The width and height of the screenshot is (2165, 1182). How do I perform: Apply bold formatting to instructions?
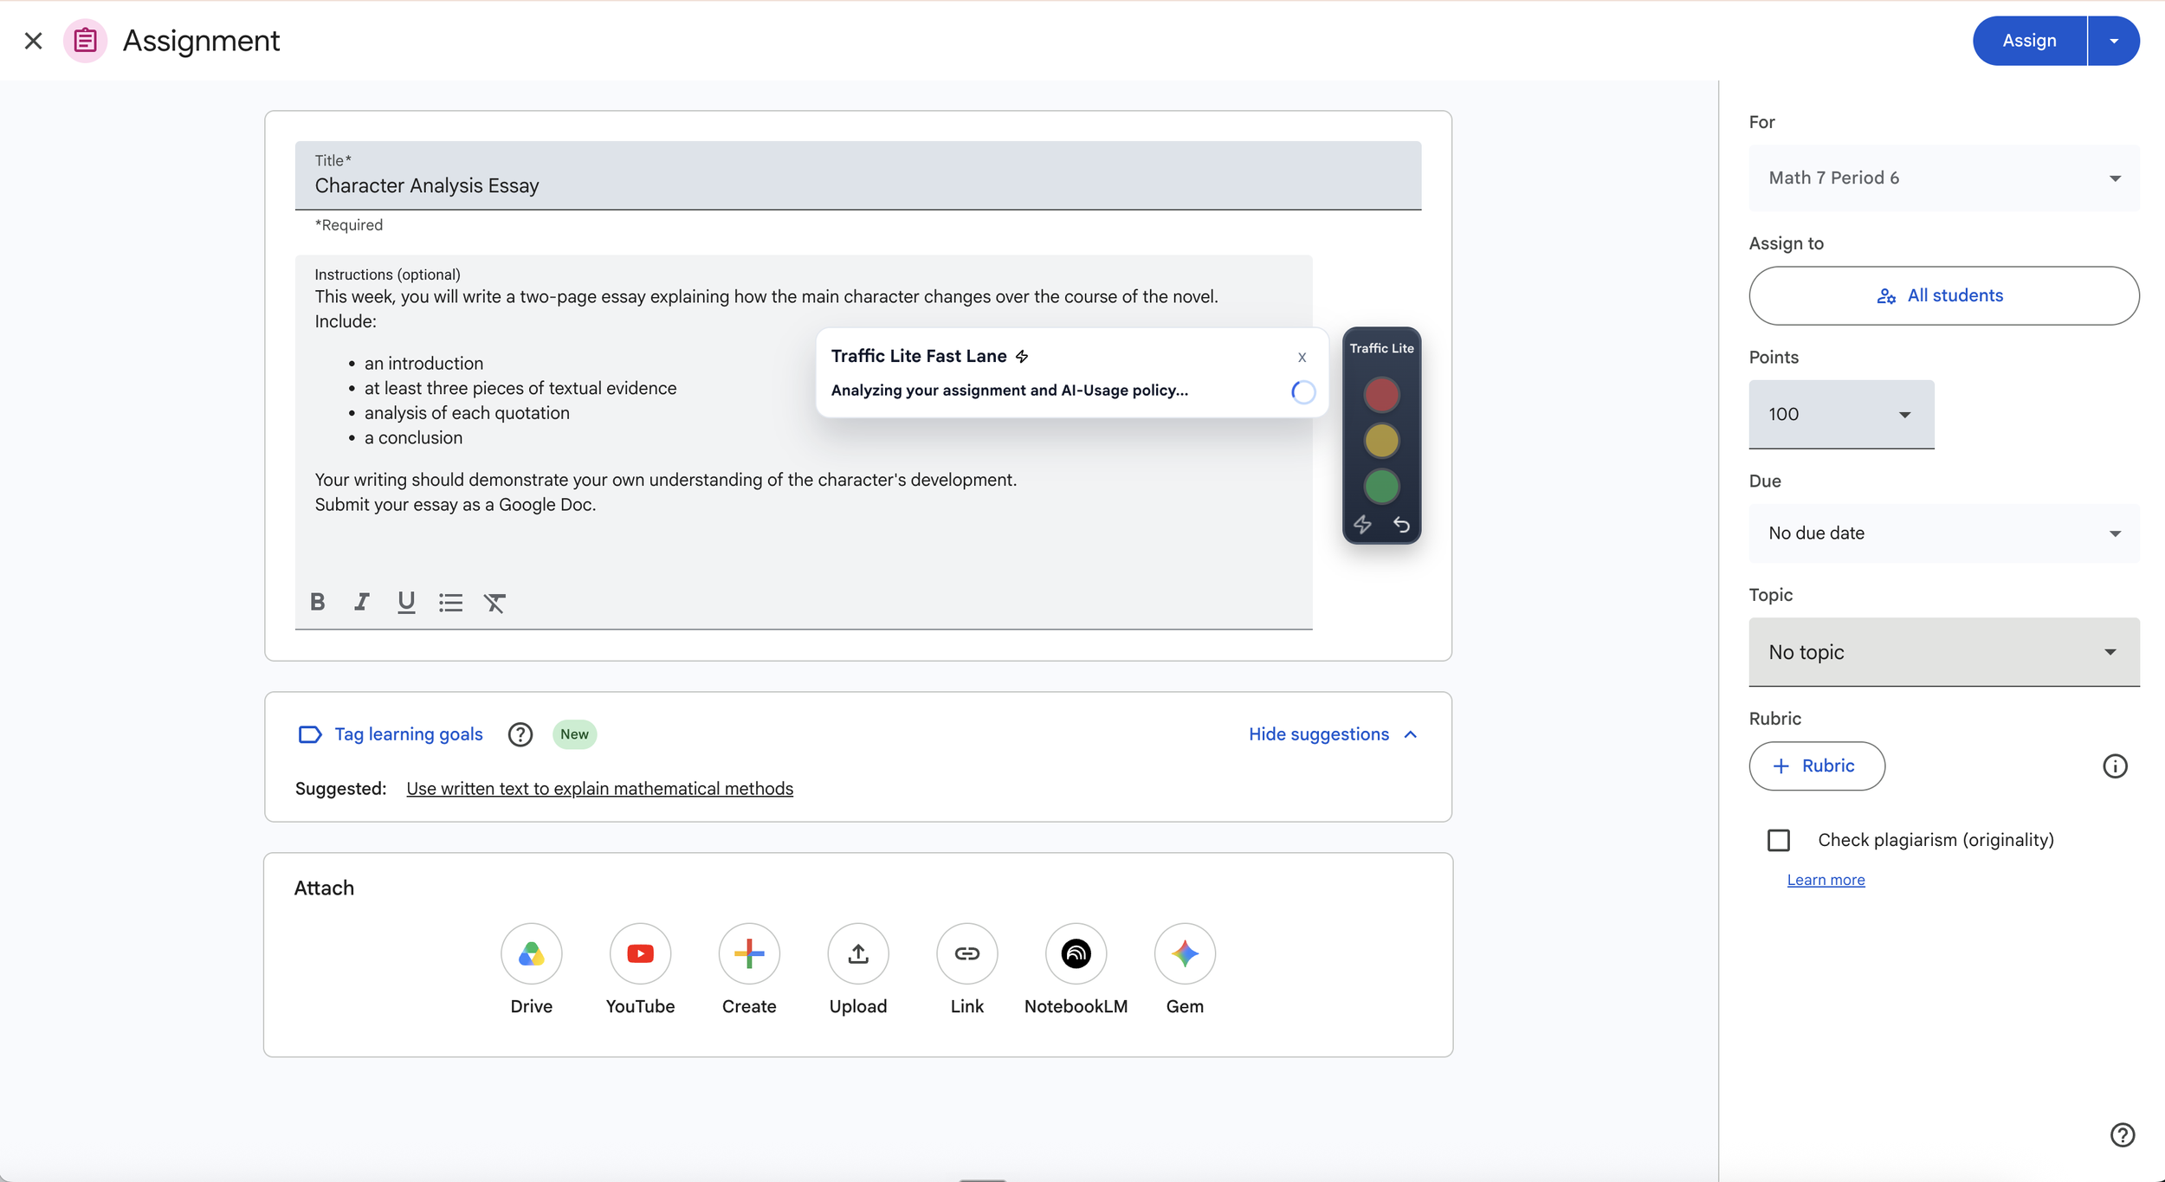coord(318,602)
